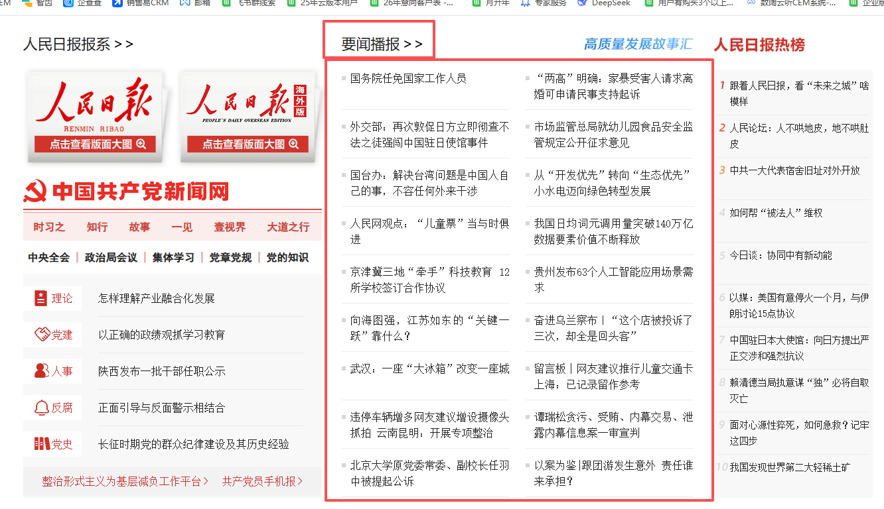This screenshot has width=884, height=509.
Task: Open article 正面引导与反面警示相结合
Action: (162, 408)
